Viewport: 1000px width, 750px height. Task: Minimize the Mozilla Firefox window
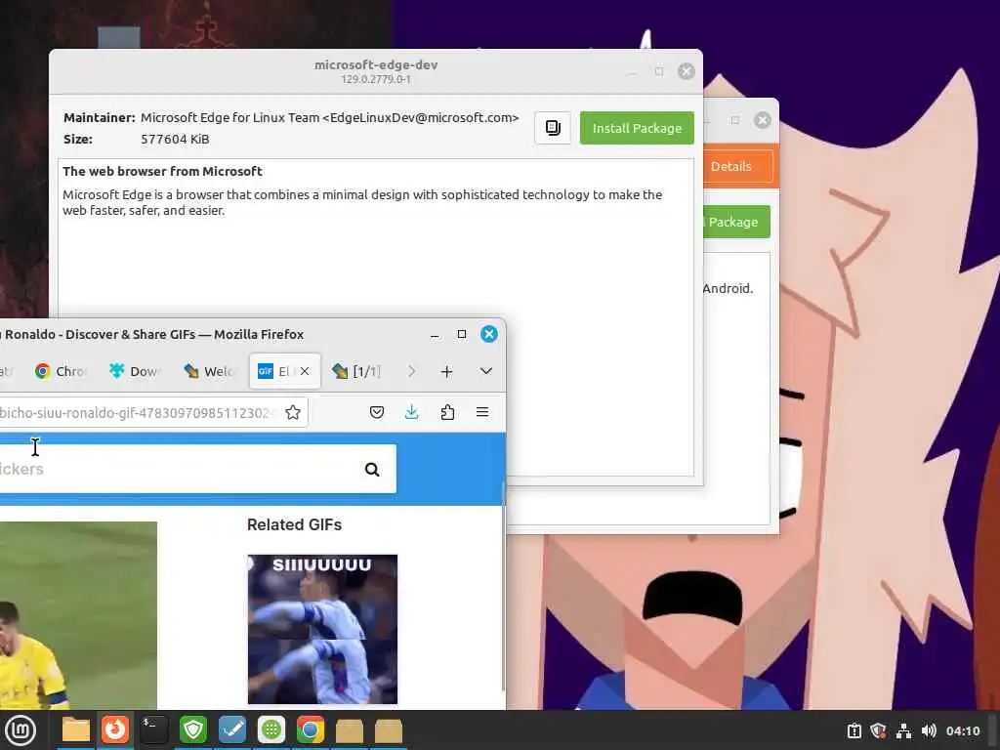click(435, 334)
